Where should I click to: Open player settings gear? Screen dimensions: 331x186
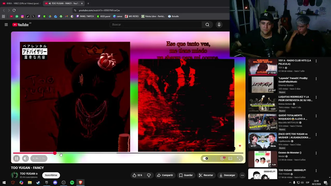pyautogui.click(x=222, y=158)
